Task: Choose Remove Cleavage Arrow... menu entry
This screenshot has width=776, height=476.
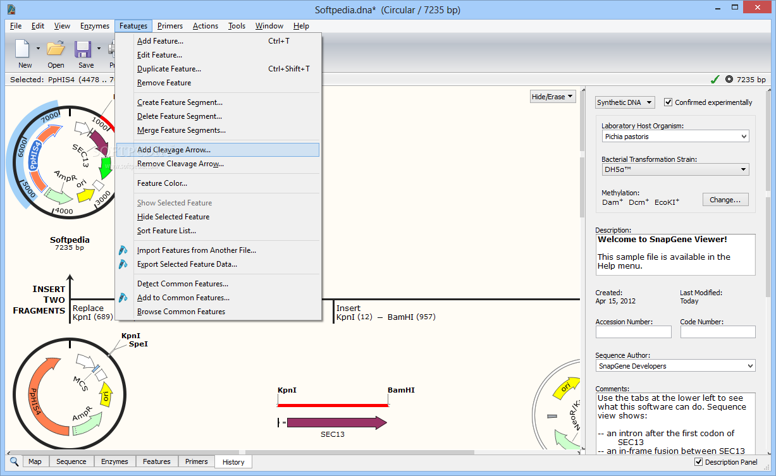Action: click(x=218, y=164)
